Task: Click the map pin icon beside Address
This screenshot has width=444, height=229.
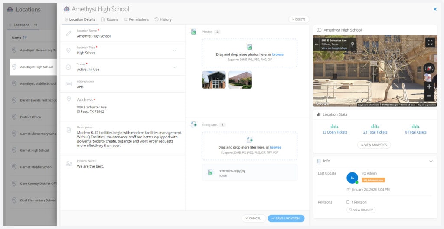Action: (68, 99)
